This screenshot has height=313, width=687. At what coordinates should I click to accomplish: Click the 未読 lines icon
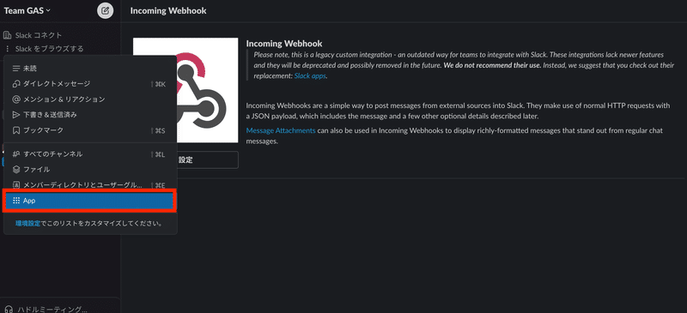16,69
